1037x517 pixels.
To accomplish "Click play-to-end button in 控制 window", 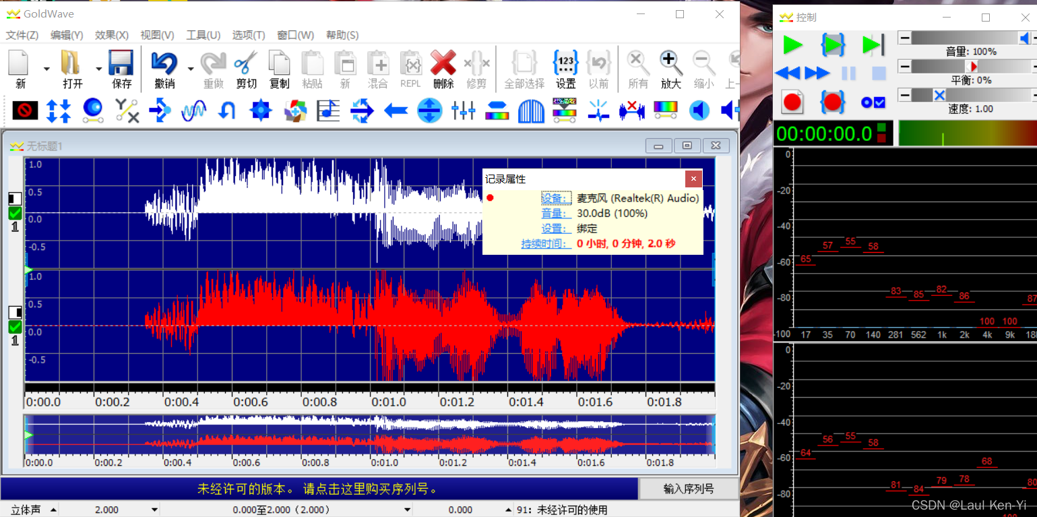I will point(873,45).
